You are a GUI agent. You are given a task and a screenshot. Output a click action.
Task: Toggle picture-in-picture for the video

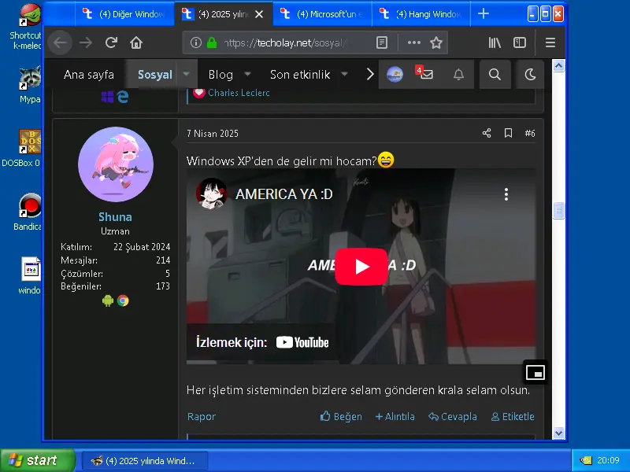pyautogui.click(x=535, y=372)
